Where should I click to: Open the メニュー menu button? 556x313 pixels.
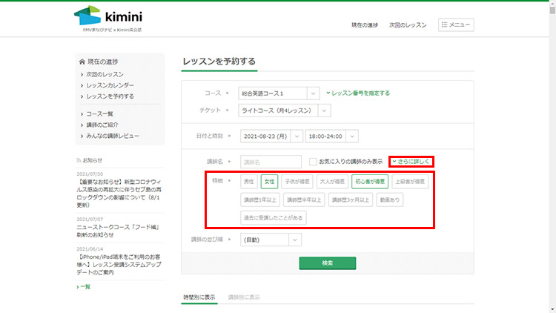456,24
